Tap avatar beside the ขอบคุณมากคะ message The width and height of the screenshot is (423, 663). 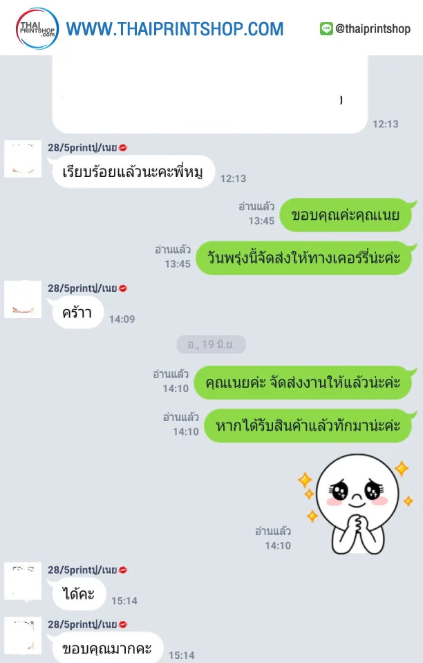click(x=23, y=635)
